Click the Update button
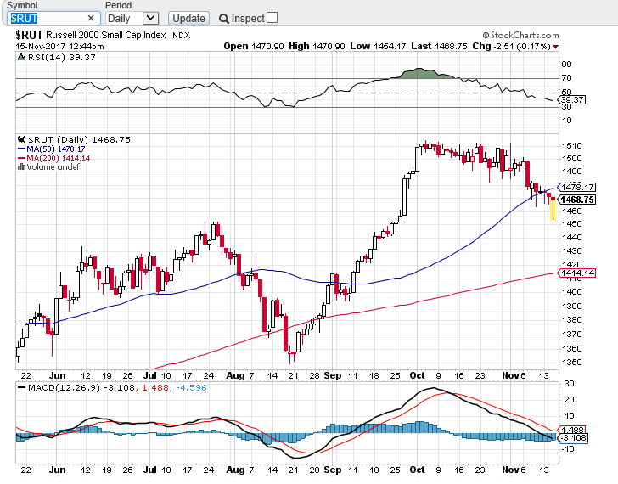The height and width of the screenshot is (484, 618). pos(188,18)
